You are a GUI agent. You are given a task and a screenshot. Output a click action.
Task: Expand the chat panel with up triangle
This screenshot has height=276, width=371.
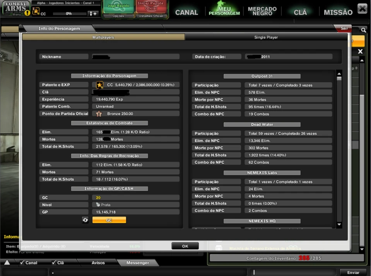7,262
